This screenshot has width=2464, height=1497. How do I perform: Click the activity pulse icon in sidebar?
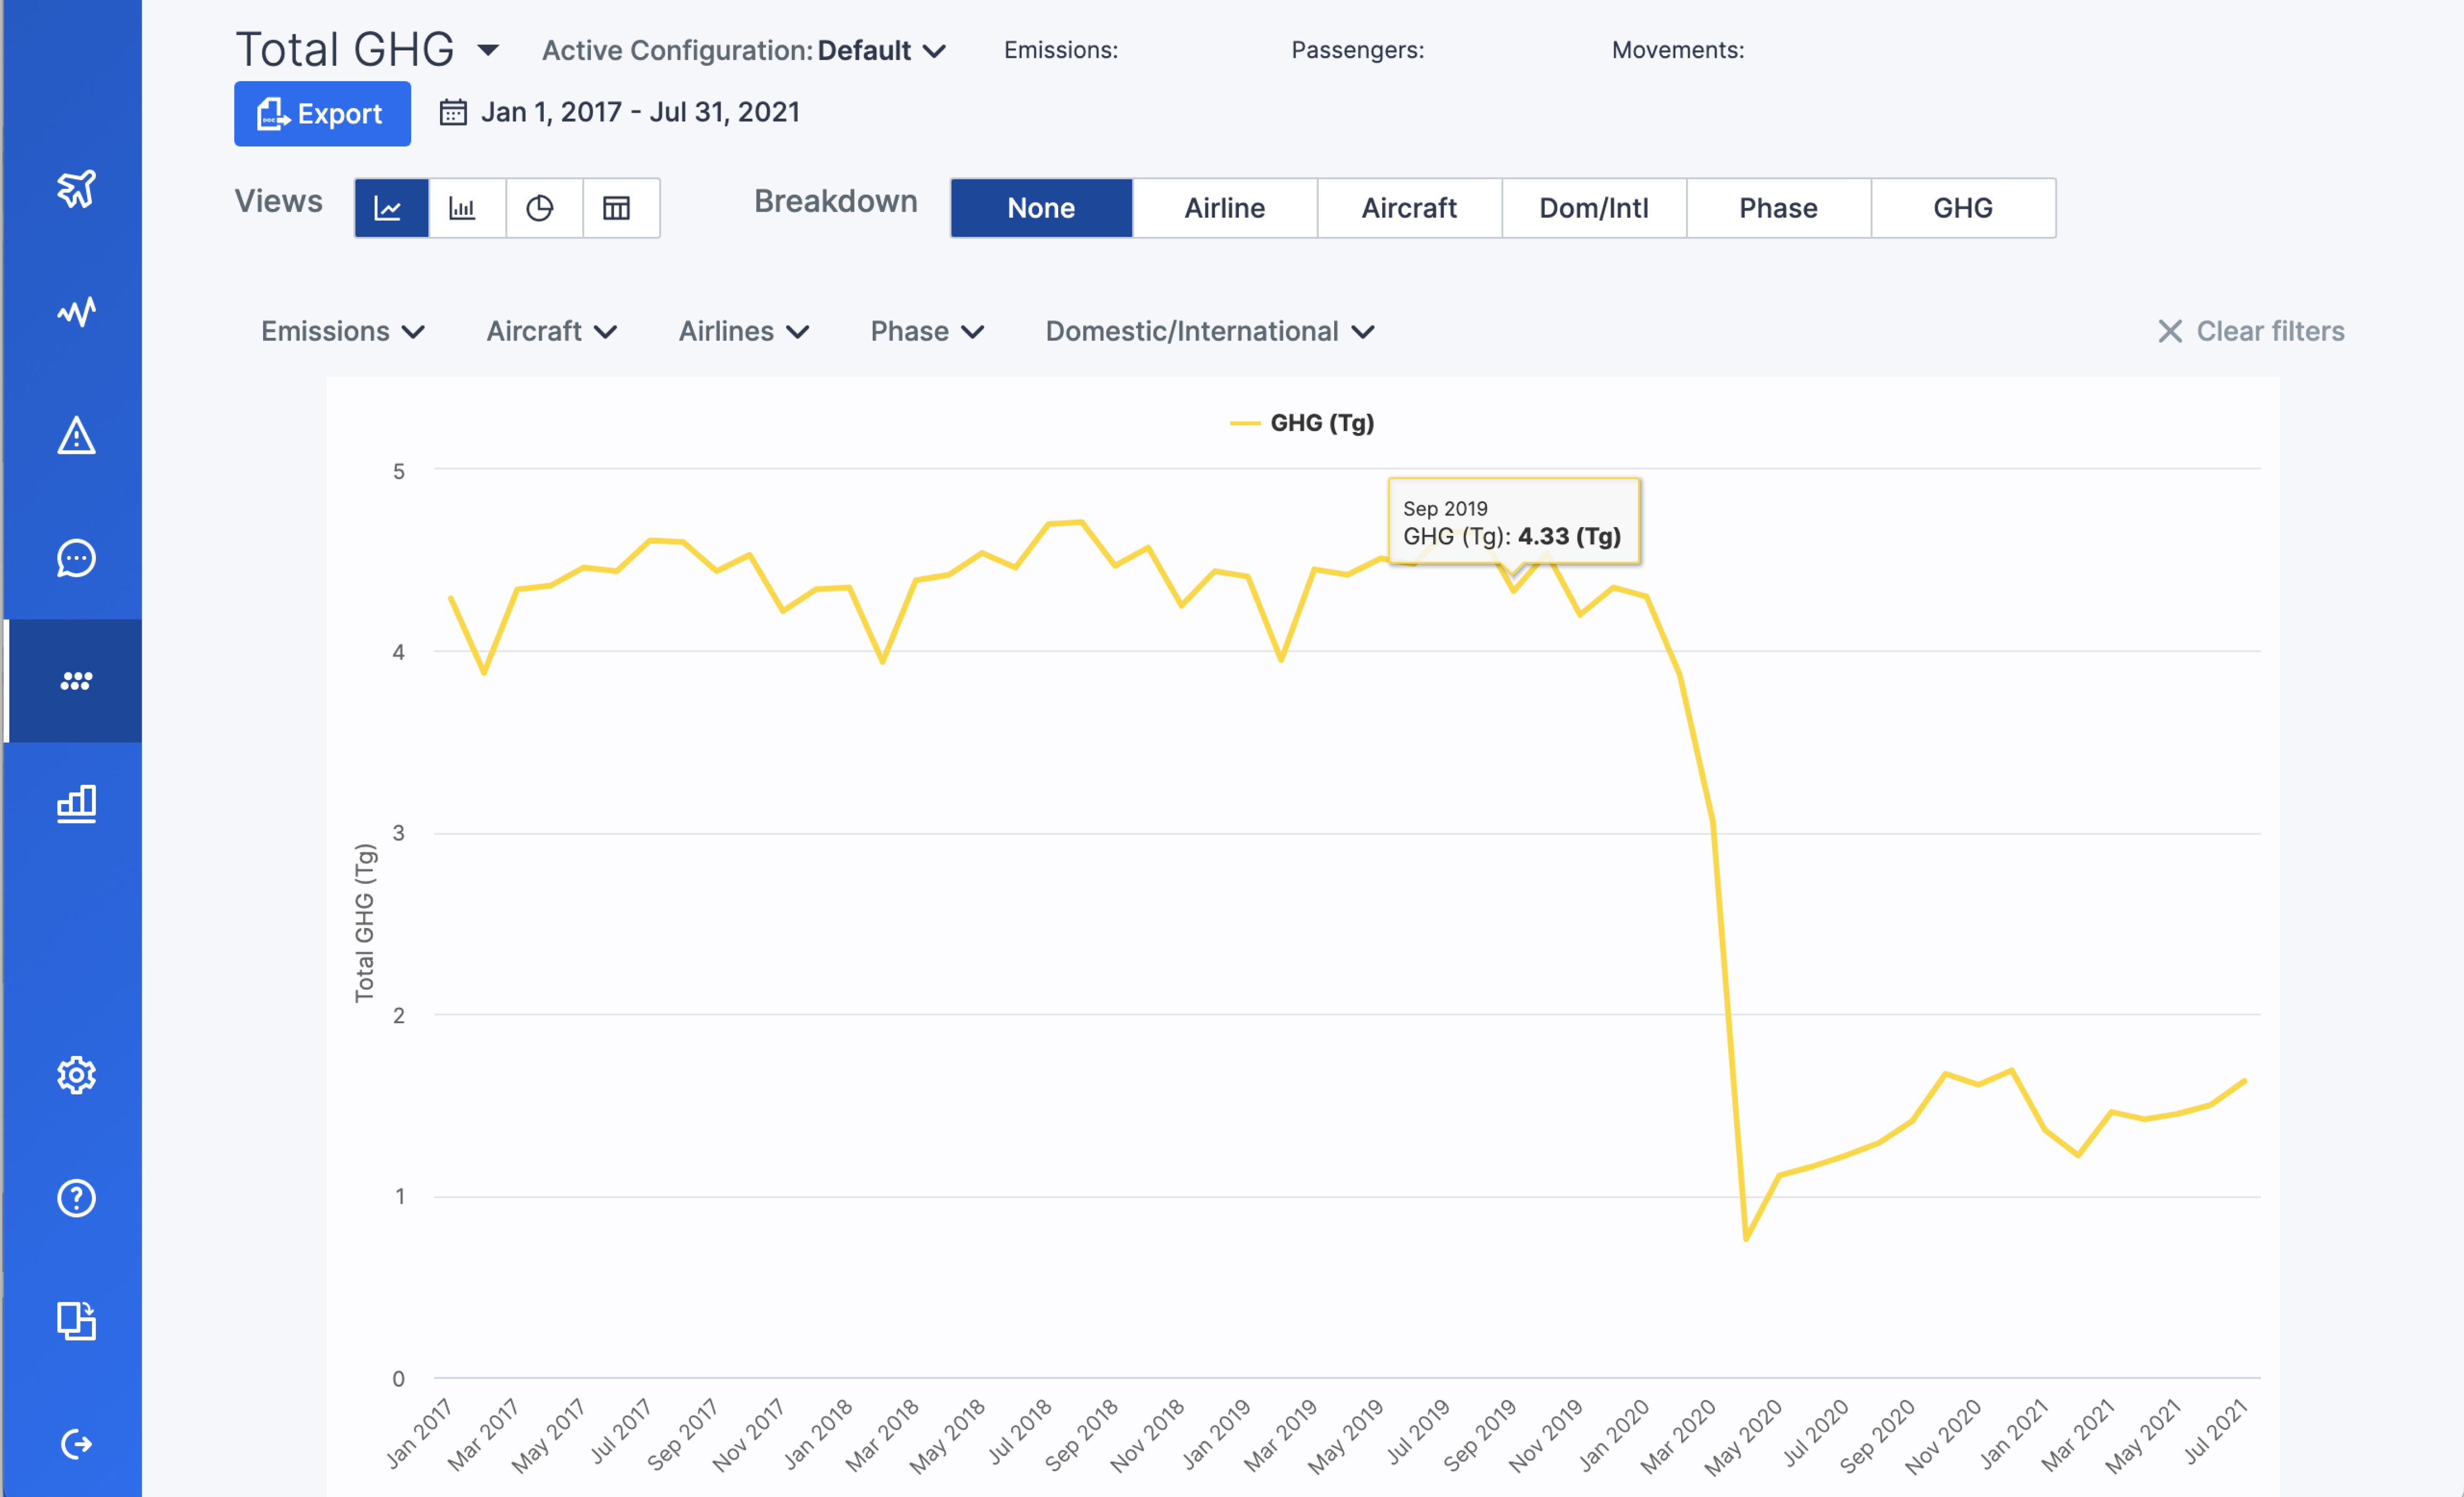pyautogui.click(x=76, y=312)
